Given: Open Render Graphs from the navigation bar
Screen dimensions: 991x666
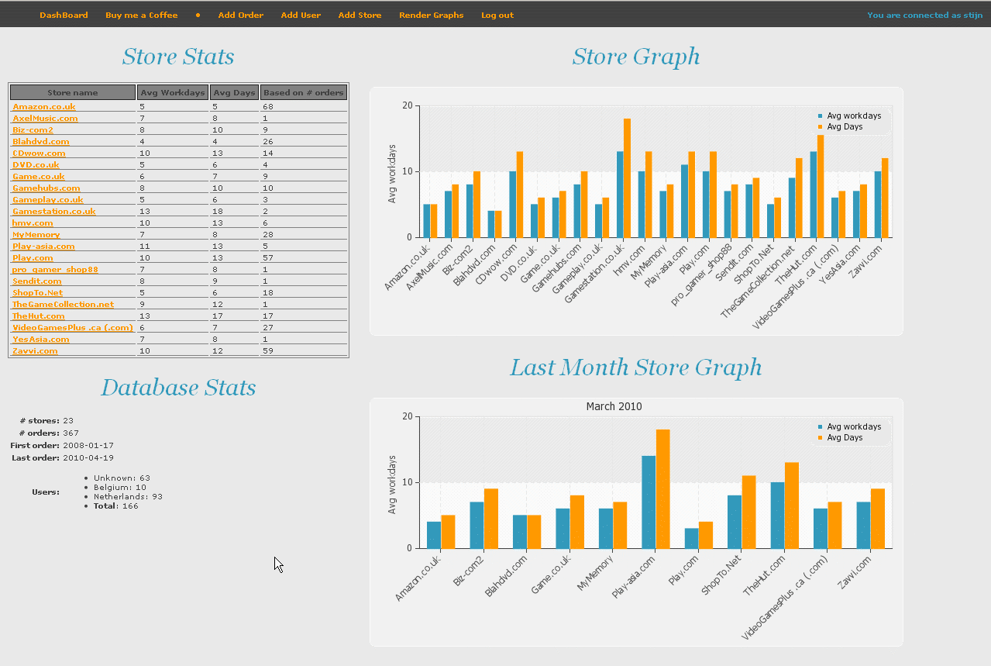Looking at the screenshot, I should point(432,15).
